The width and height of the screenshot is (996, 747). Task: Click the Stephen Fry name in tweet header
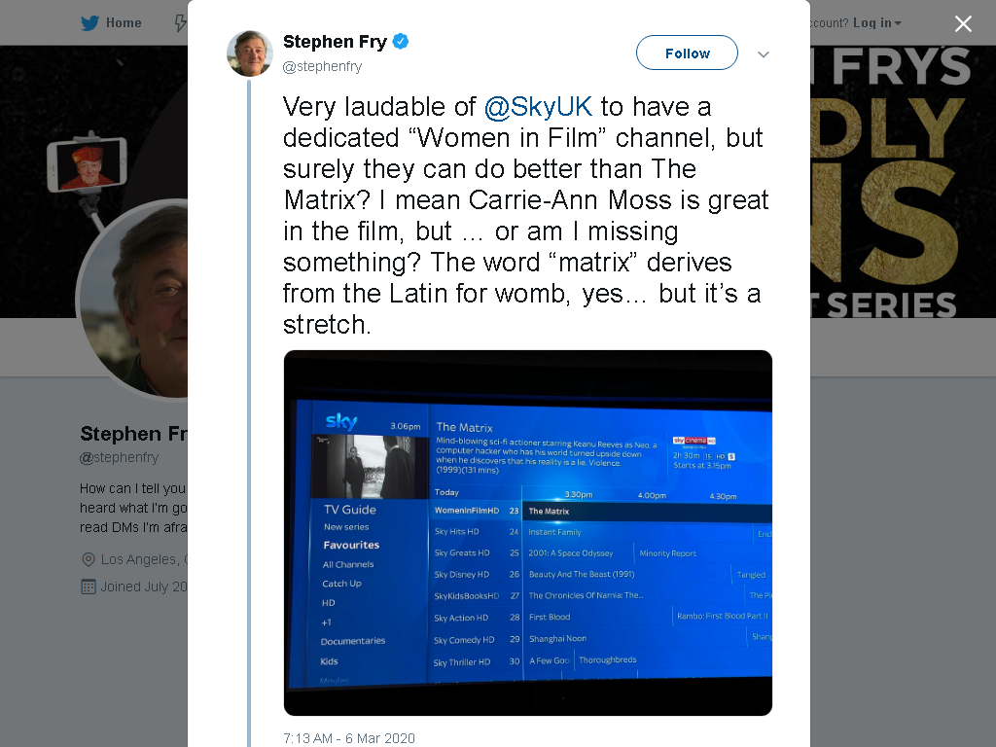click(335, 41)
